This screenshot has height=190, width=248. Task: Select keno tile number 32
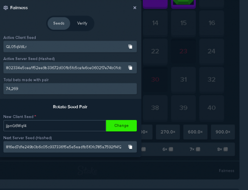click(212, 80)
